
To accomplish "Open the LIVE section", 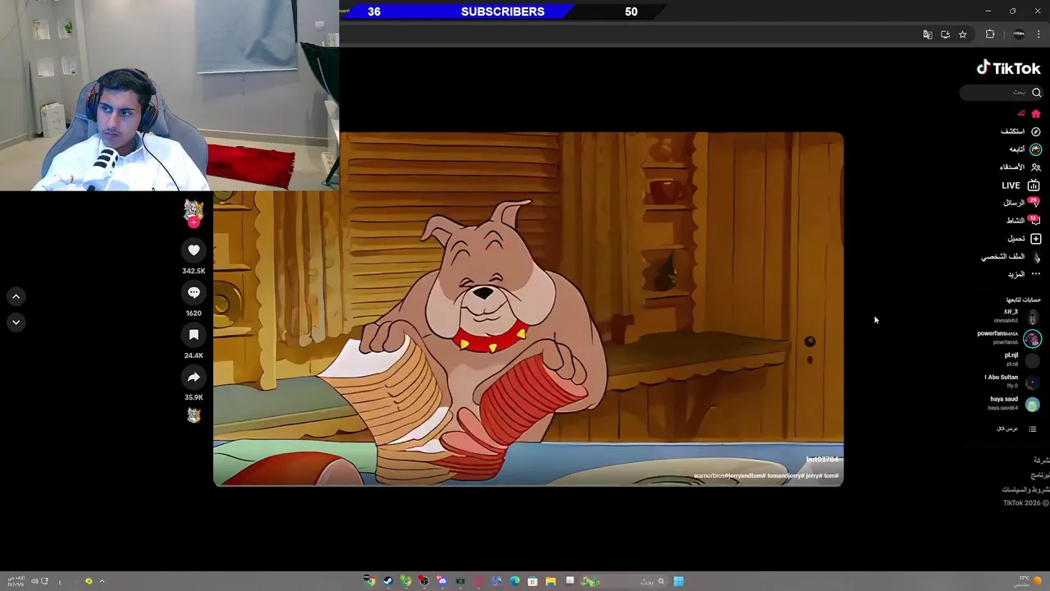I will coord(1020,186).
